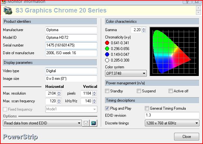The height and width of the screenshot is (144, 203).
Task: Click the Power management (n/a) header
Action: tap(152, 83)
